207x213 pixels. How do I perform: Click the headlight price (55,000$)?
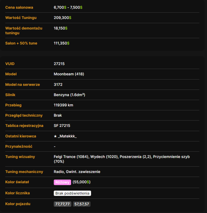[82, 182]
